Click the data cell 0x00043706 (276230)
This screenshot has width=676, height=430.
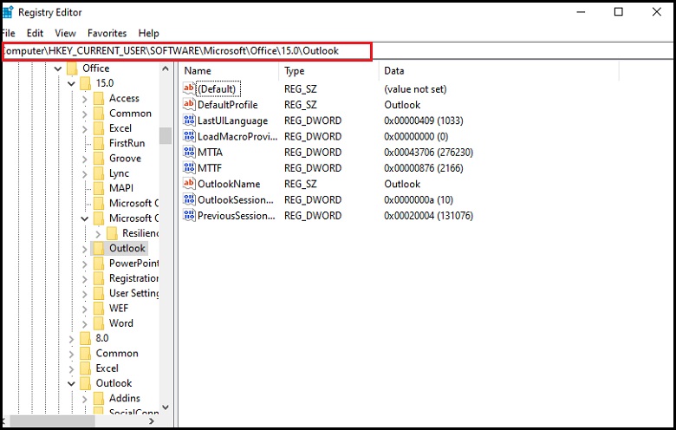[428, 153]
